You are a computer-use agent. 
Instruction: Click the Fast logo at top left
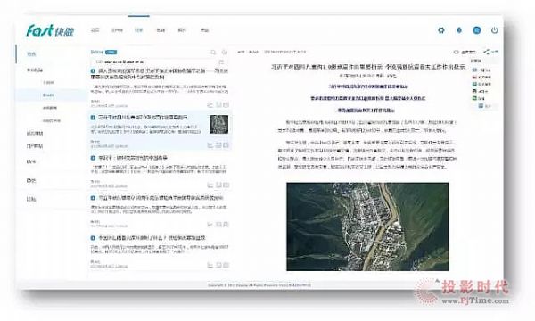50,30
